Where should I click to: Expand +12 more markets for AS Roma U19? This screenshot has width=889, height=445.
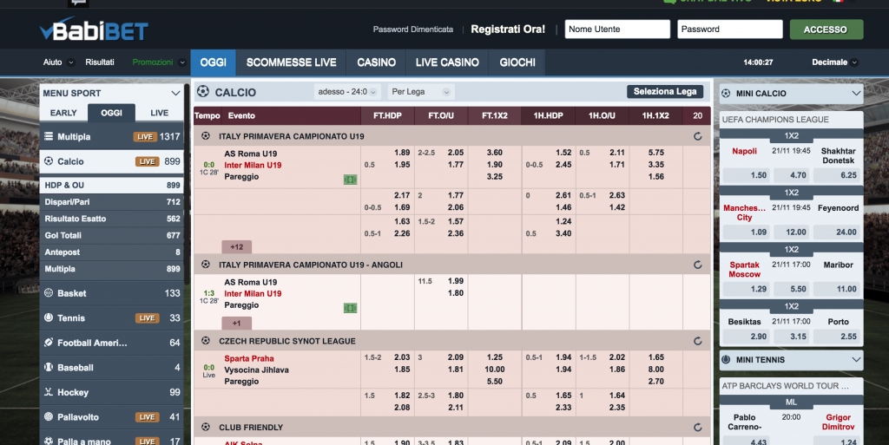coord(236,247)
